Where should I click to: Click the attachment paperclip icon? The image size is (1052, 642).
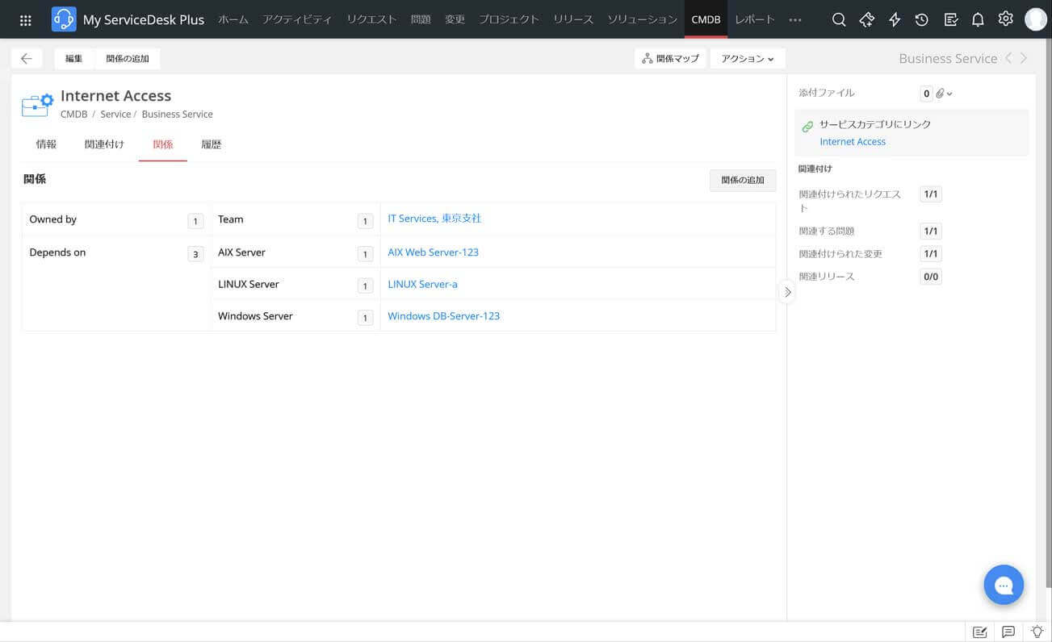pos(941,94)
